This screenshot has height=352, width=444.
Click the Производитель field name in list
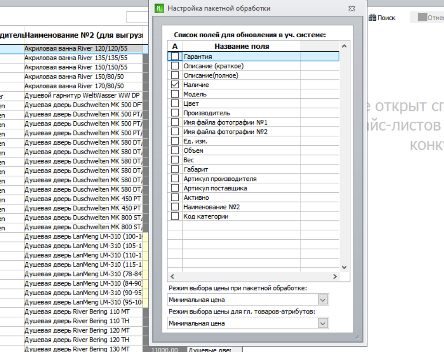[206, 113]
